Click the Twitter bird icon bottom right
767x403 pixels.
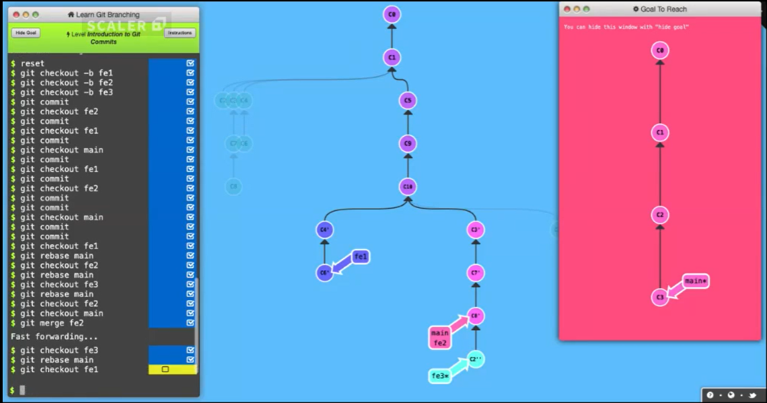coord(754,395)
